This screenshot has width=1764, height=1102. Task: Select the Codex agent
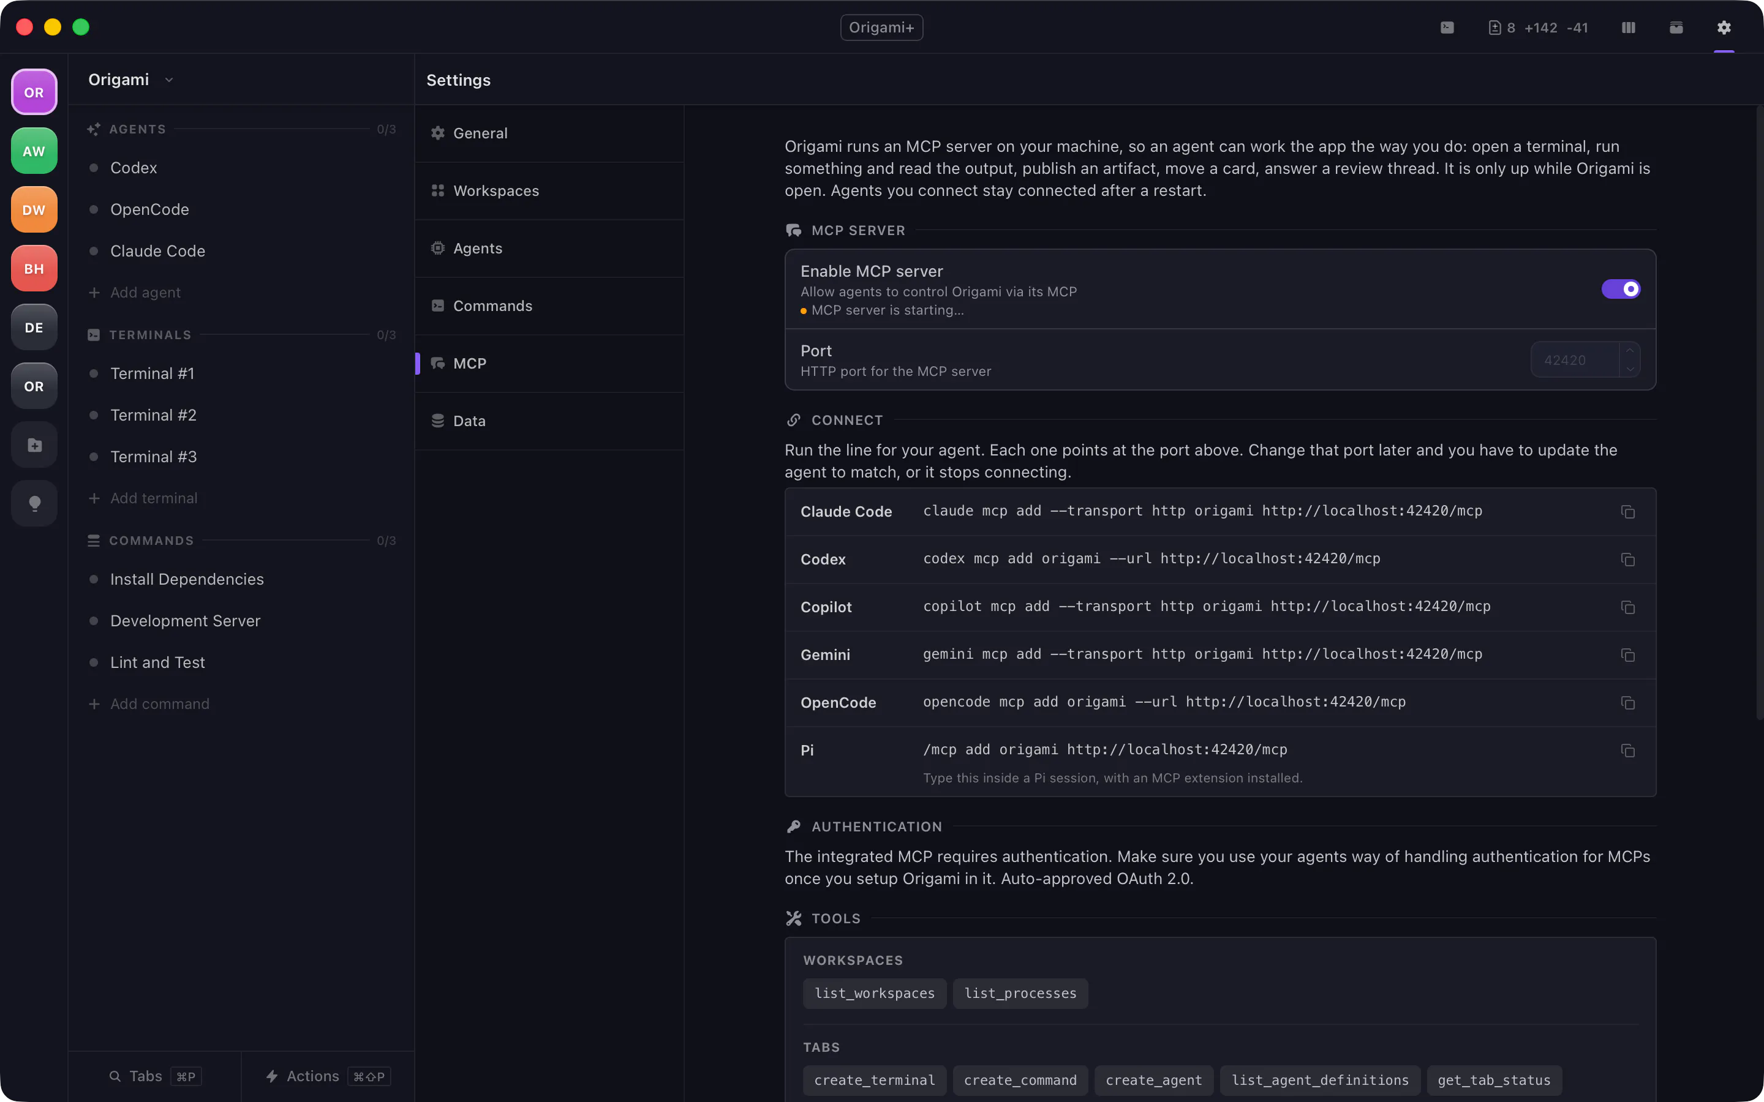click(241, 168)
